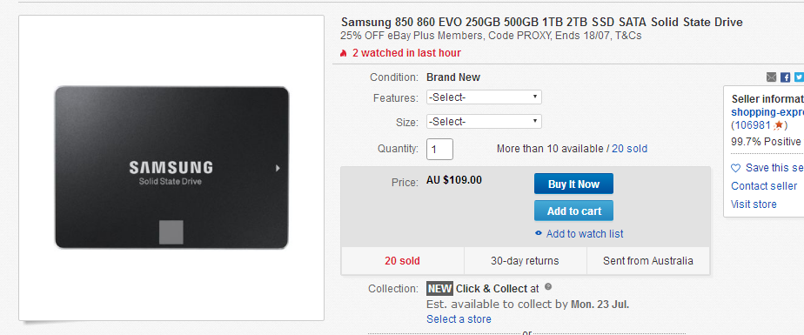Screen dimensions: 804x335
Task: Click the seller feedback star icon
Action: click(779, 124)
